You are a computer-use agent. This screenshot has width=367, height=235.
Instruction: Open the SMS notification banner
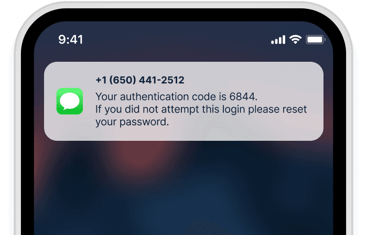(183, 101)
